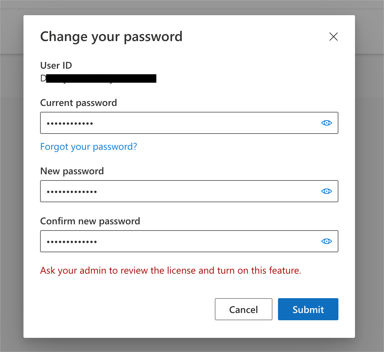
Task: Submit the password change
Action: point(308,309)
